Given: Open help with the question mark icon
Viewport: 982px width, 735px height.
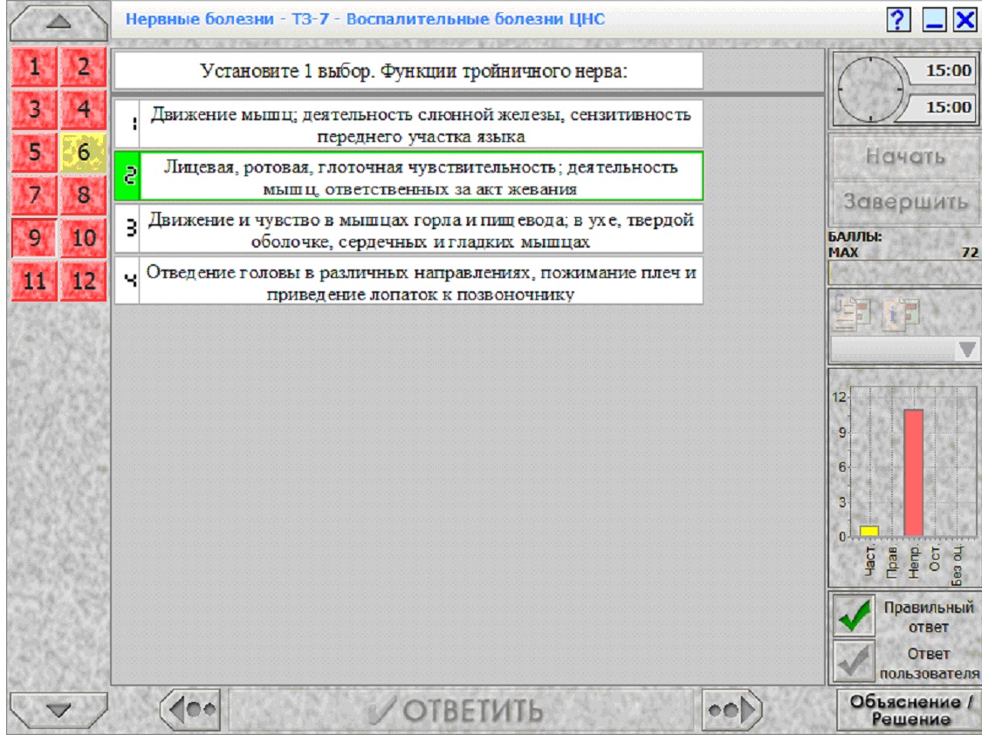Looking at the screenshot, I should 898,19.
